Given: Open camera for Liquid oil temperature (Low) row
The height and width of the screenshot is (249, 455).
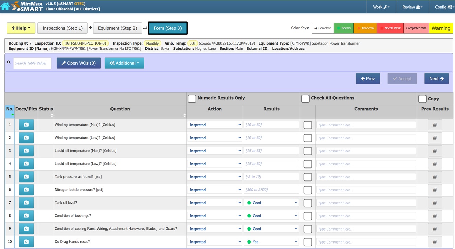Looking at the screenshot, I should click(26, 164).
